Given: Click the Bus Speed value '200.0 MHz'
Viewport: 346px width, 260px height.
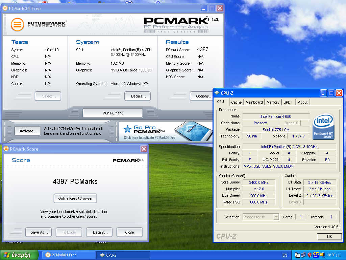Looking at the screenshot, I should click(x=258, y=196).
